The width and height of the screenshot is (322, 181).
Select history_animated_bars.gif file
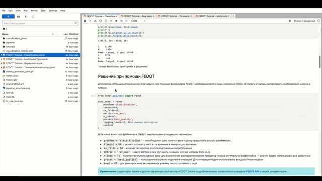click(40, 72)
